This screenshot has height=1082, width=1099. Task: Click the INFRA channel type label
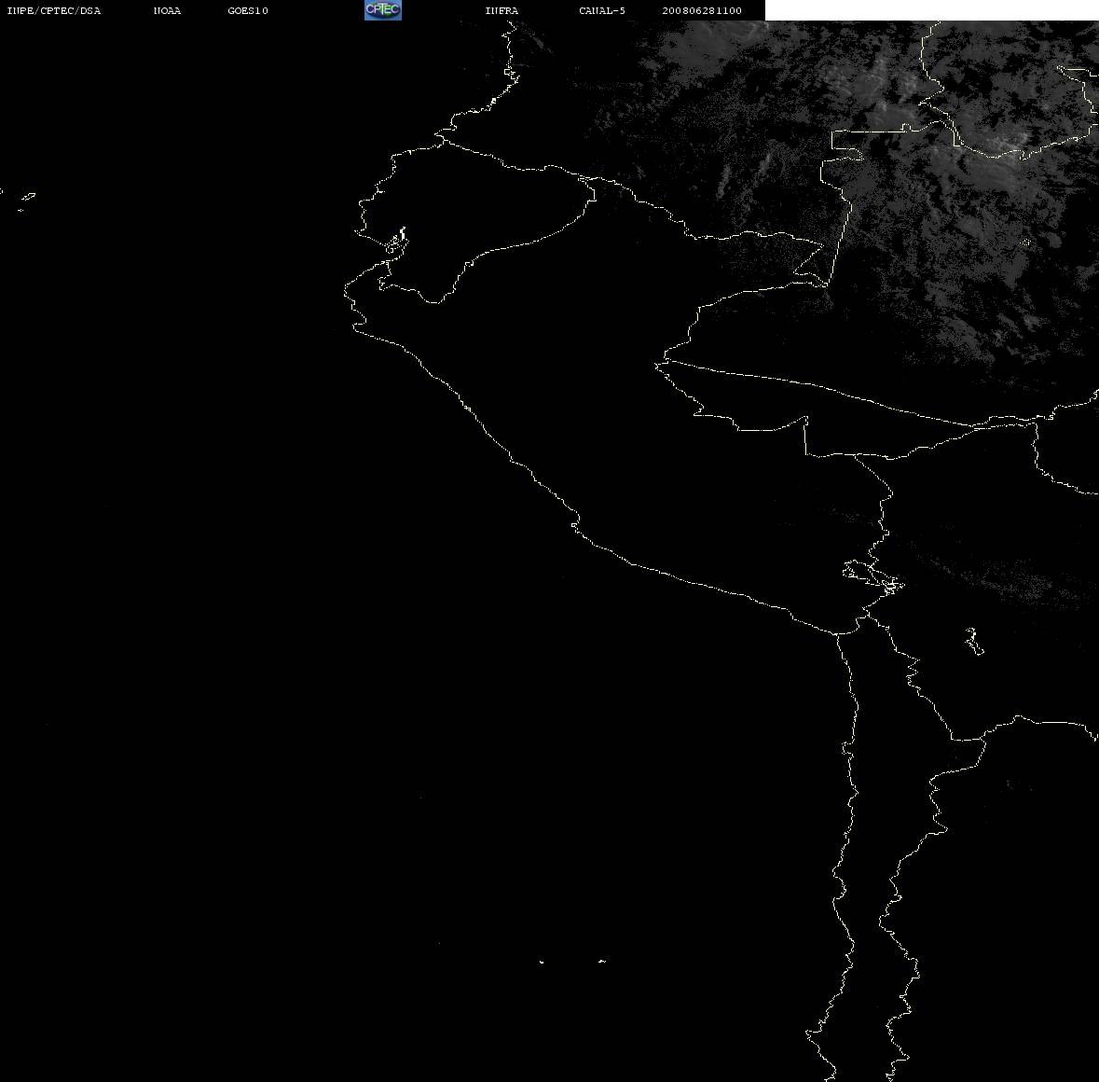pos(501,10)
